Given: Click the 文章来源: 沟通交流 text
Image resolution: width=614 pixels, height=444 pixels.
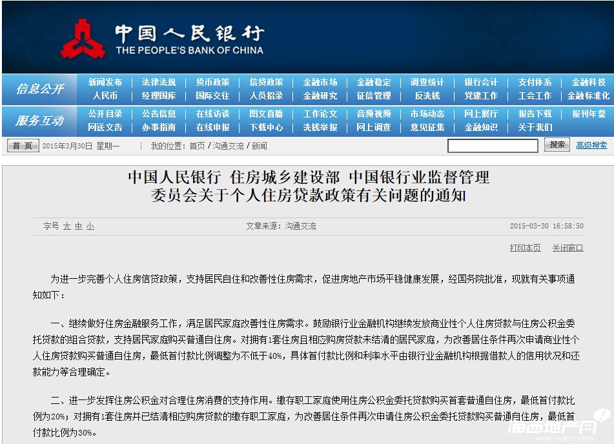Looking at the screenshot, I should pyautogui.click(x=281, y=227).
